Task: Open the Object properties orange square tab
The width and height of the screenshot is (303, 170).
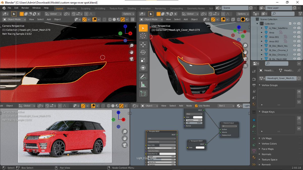Action: tap(254, 120)
